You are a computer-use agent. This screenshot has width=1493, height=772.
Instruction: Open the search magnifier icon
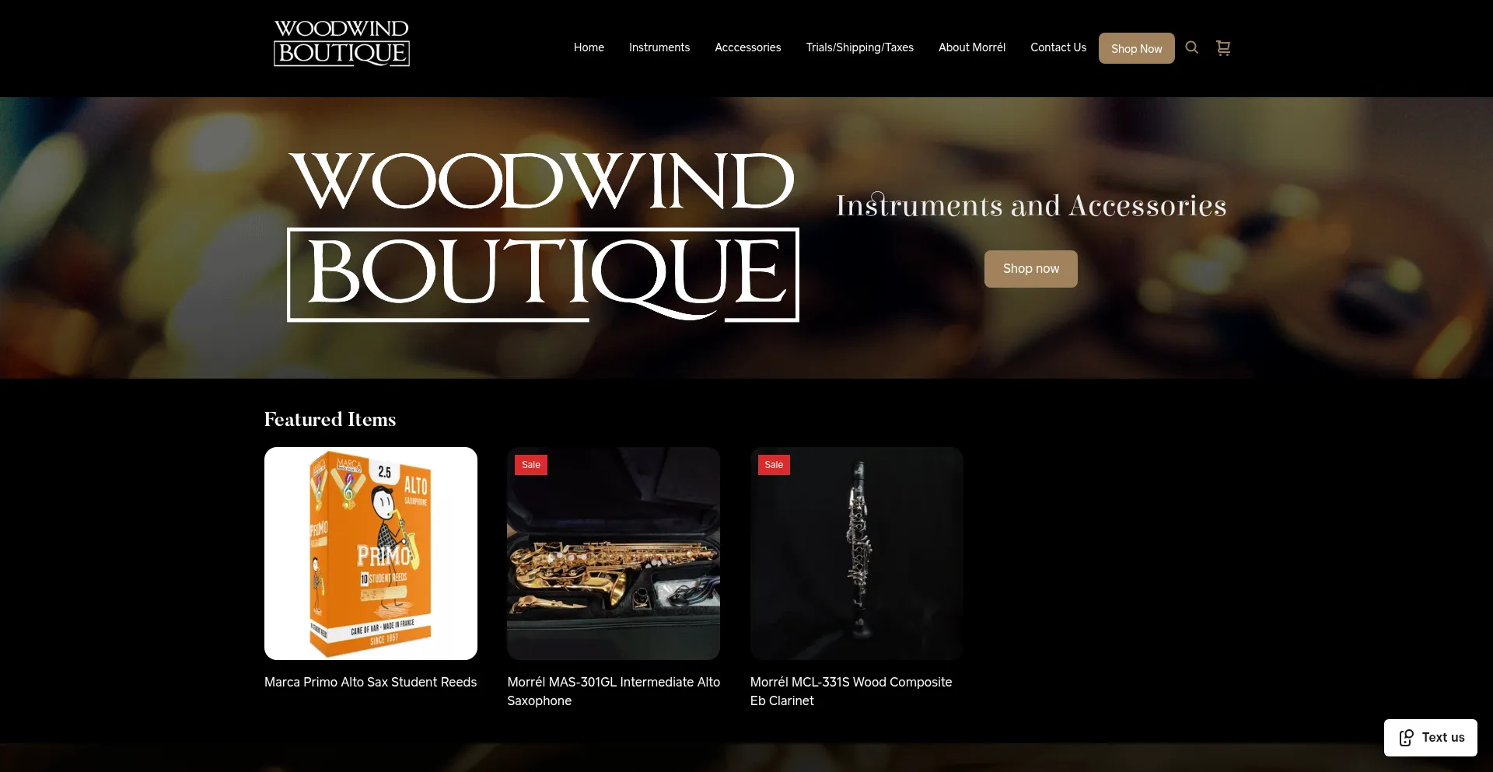click(1191, 47)
